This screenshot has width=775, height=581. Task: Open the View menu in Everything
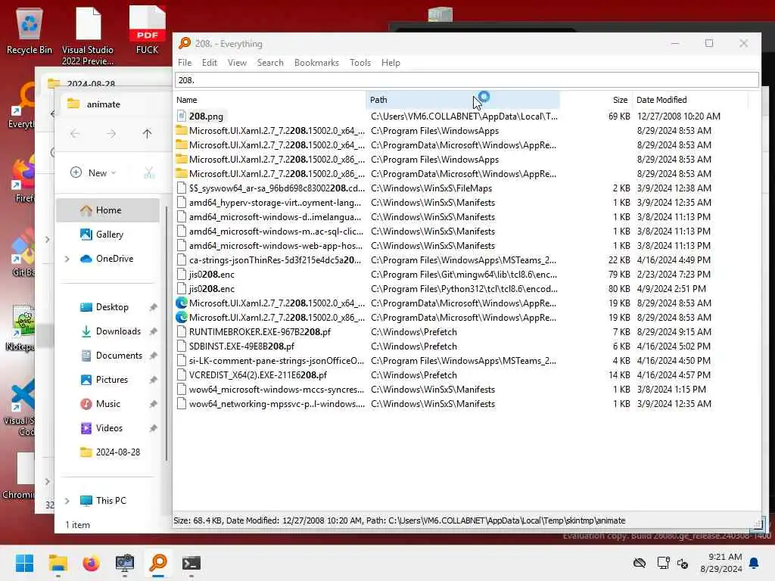pos(237,63)
